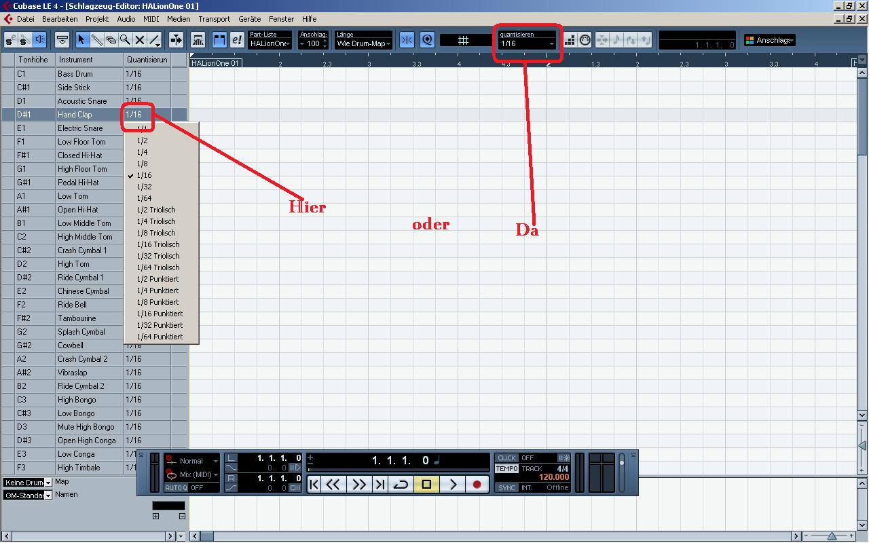Select the Line draw tool

point(154,40)
